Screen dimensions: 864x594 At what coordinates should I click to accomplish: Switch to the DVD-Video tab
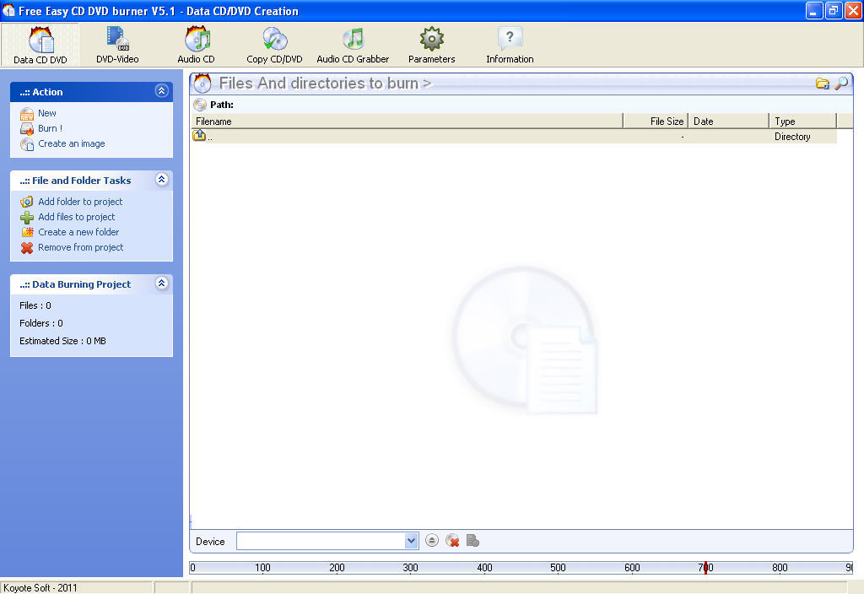(x=116, y=44)
